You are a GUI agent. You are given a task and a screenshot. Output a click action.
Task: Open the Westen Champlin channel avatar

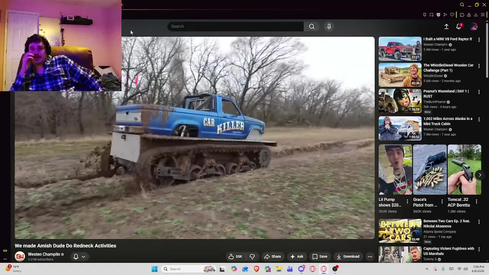tap(20, 257)
